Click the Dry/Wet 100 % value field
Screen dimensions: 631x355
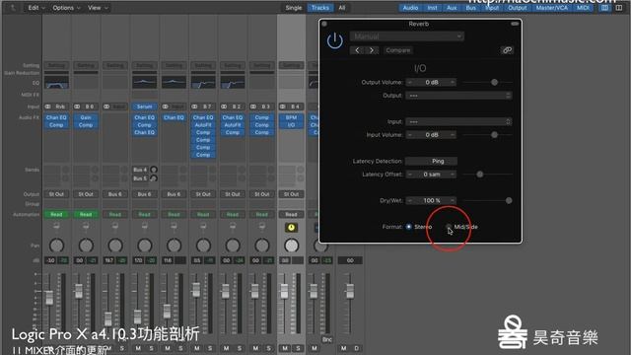431,200
